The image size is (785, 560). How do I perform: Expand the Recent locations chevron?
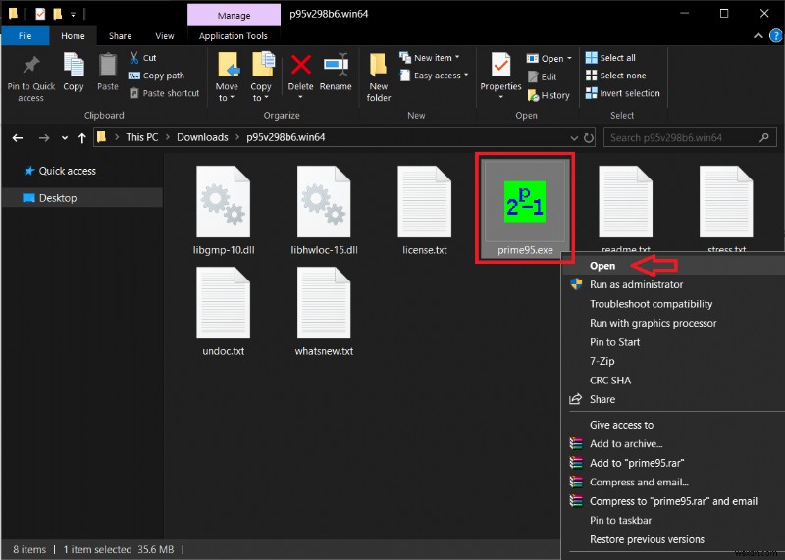[65, 138]
